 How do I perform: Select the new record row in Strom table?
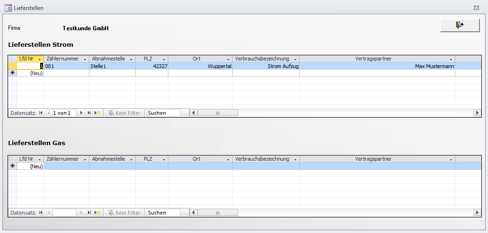(x=12, y=73)
